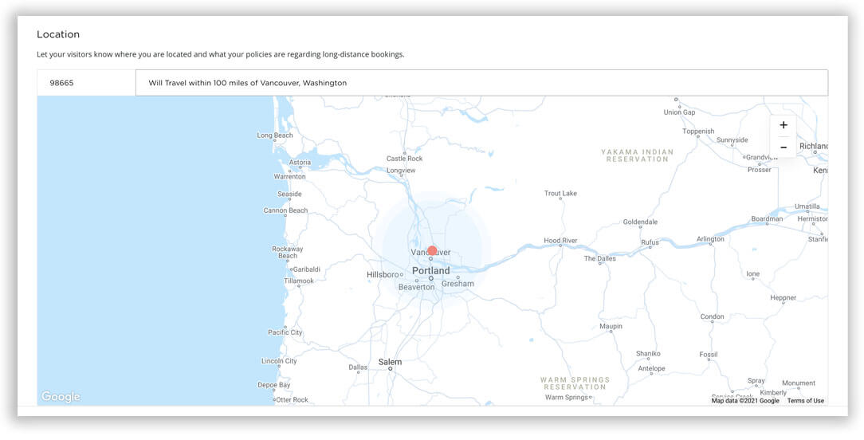This screenshot has width=864, height=440.
Task: Click the Prosser label on map
Action: [760, 170]
